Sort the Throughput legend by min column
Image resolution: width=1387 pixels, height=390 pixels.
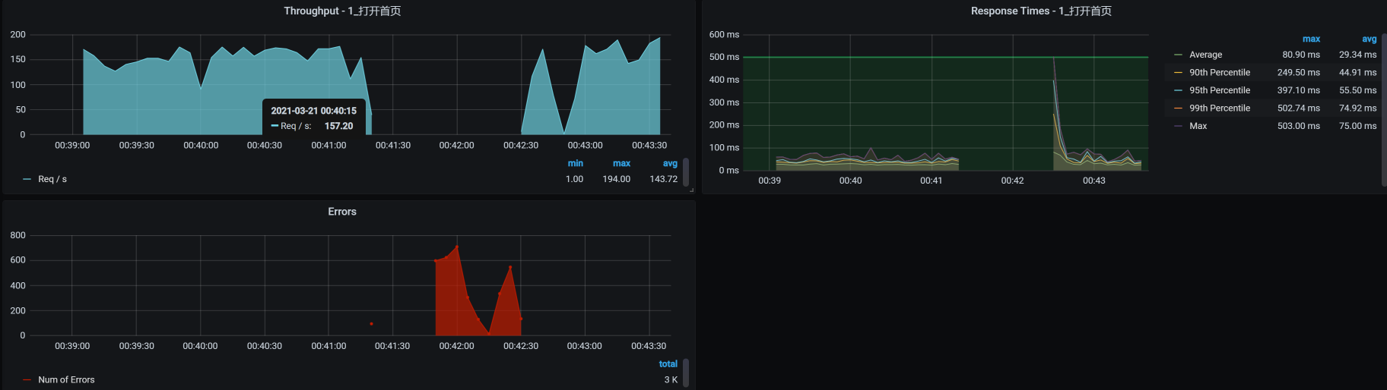tap(576, 163)
